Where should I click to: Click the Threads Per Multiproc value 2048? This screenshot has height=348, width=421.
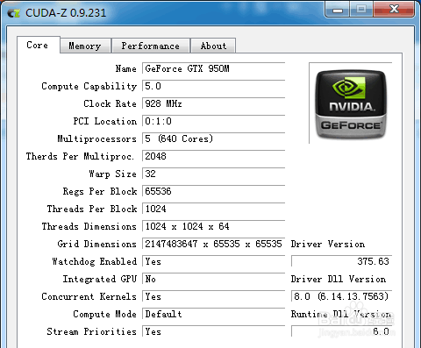(214, 156)
